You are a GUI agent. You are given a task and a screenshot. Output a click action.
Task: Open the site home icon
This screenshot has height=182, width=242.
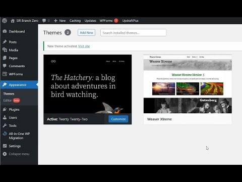[x=13, y=21]
